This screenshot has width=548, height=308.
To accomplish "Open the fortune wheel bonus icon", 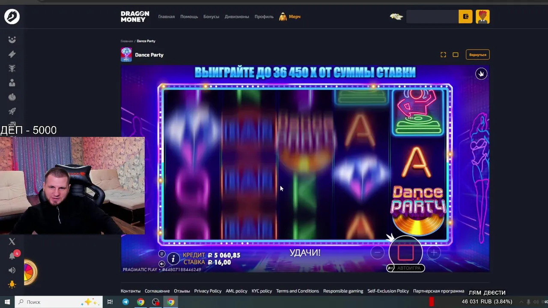I will [x=30, y=272].
